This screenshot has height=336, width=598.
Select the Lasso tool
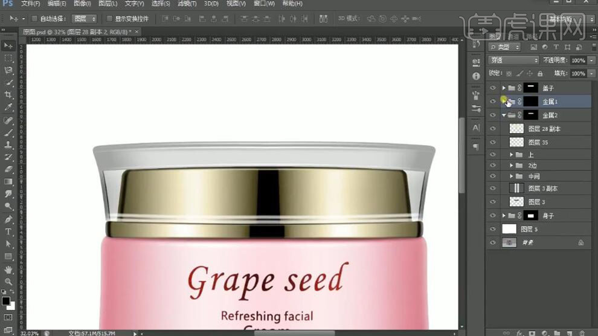[x=8, y=70]
